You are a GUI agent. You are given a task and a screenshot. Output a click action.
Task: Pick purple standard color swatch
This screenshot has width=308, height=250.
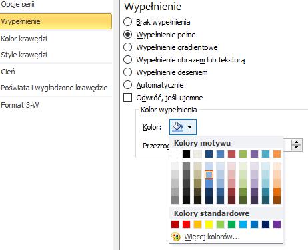(277, 224)
